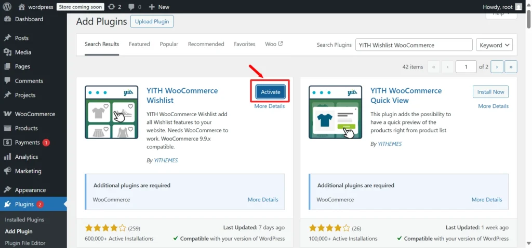Install YITH WooCommerce Quick View now
Viewport: 532px width, 248px height.
click(x=490, y=92)
